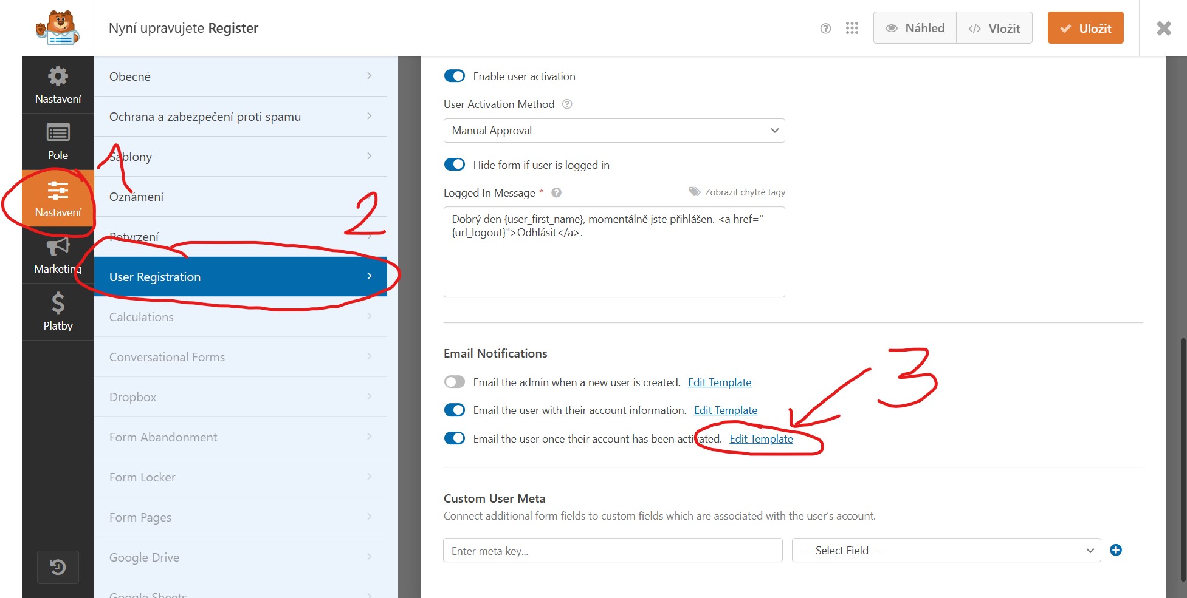This screenshot has height=598, width=1187.
Task: Click the Enter meta key input field
Action: tap(612, 550)
